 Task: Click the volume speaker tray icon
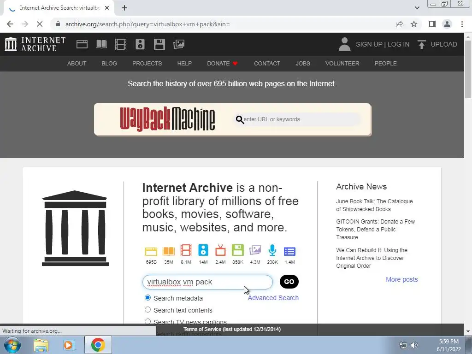[x=414, y=345]
